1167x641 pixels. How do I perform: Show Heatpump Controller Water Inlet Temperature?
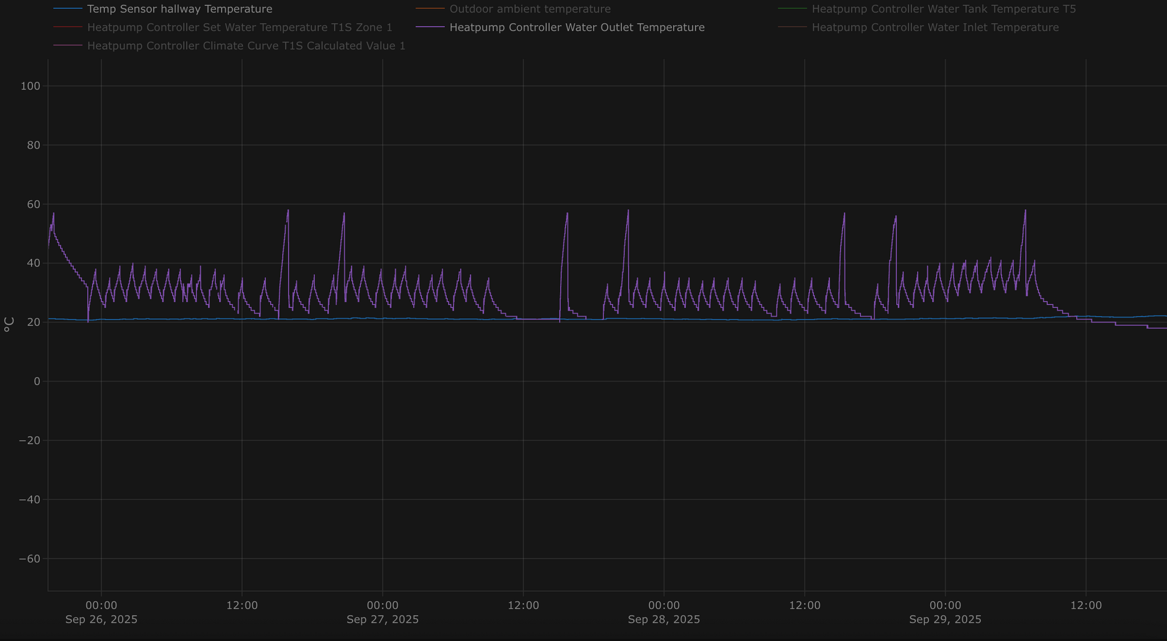935,27
